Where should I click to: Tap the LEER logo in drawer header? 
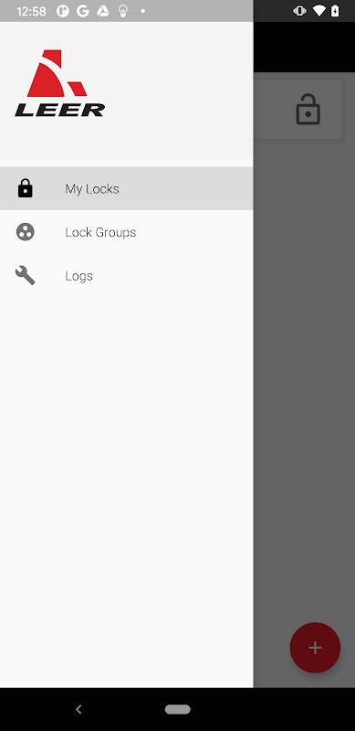pyautogui.click(x=59, y=83)
